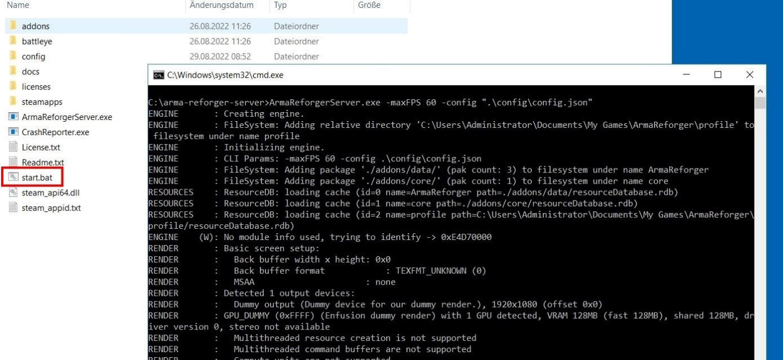Click the docs folder icon

[13, 72]
